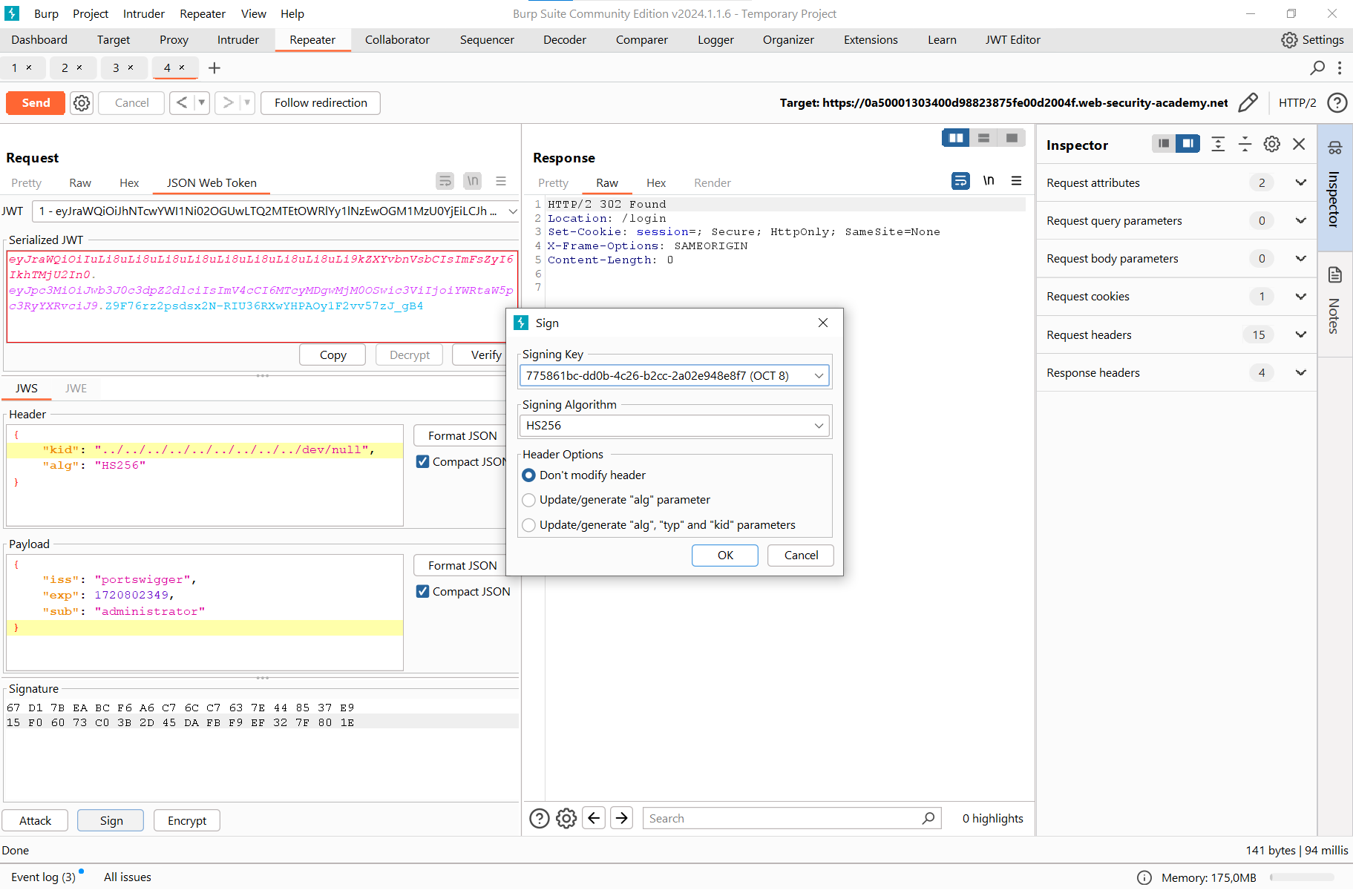This screenshot has height=890, width=1353.
Task: Open Response panel hamburger menu
Action: click(x=1017, y=181)
